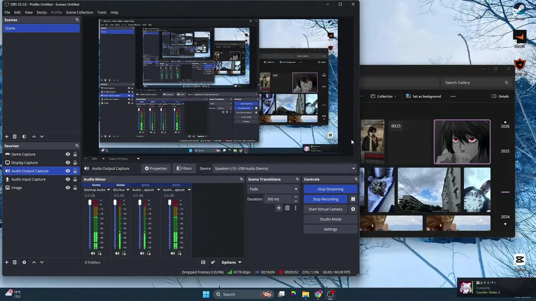Open virtual camera settings gear
The height and width of the screenshot is (301, 536).
tap(353, 209)
